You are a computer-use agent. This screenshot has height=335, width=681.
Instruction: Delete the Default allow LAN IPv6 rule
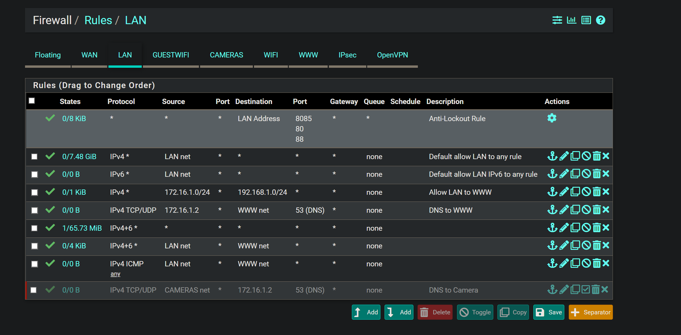click(596, 174)
